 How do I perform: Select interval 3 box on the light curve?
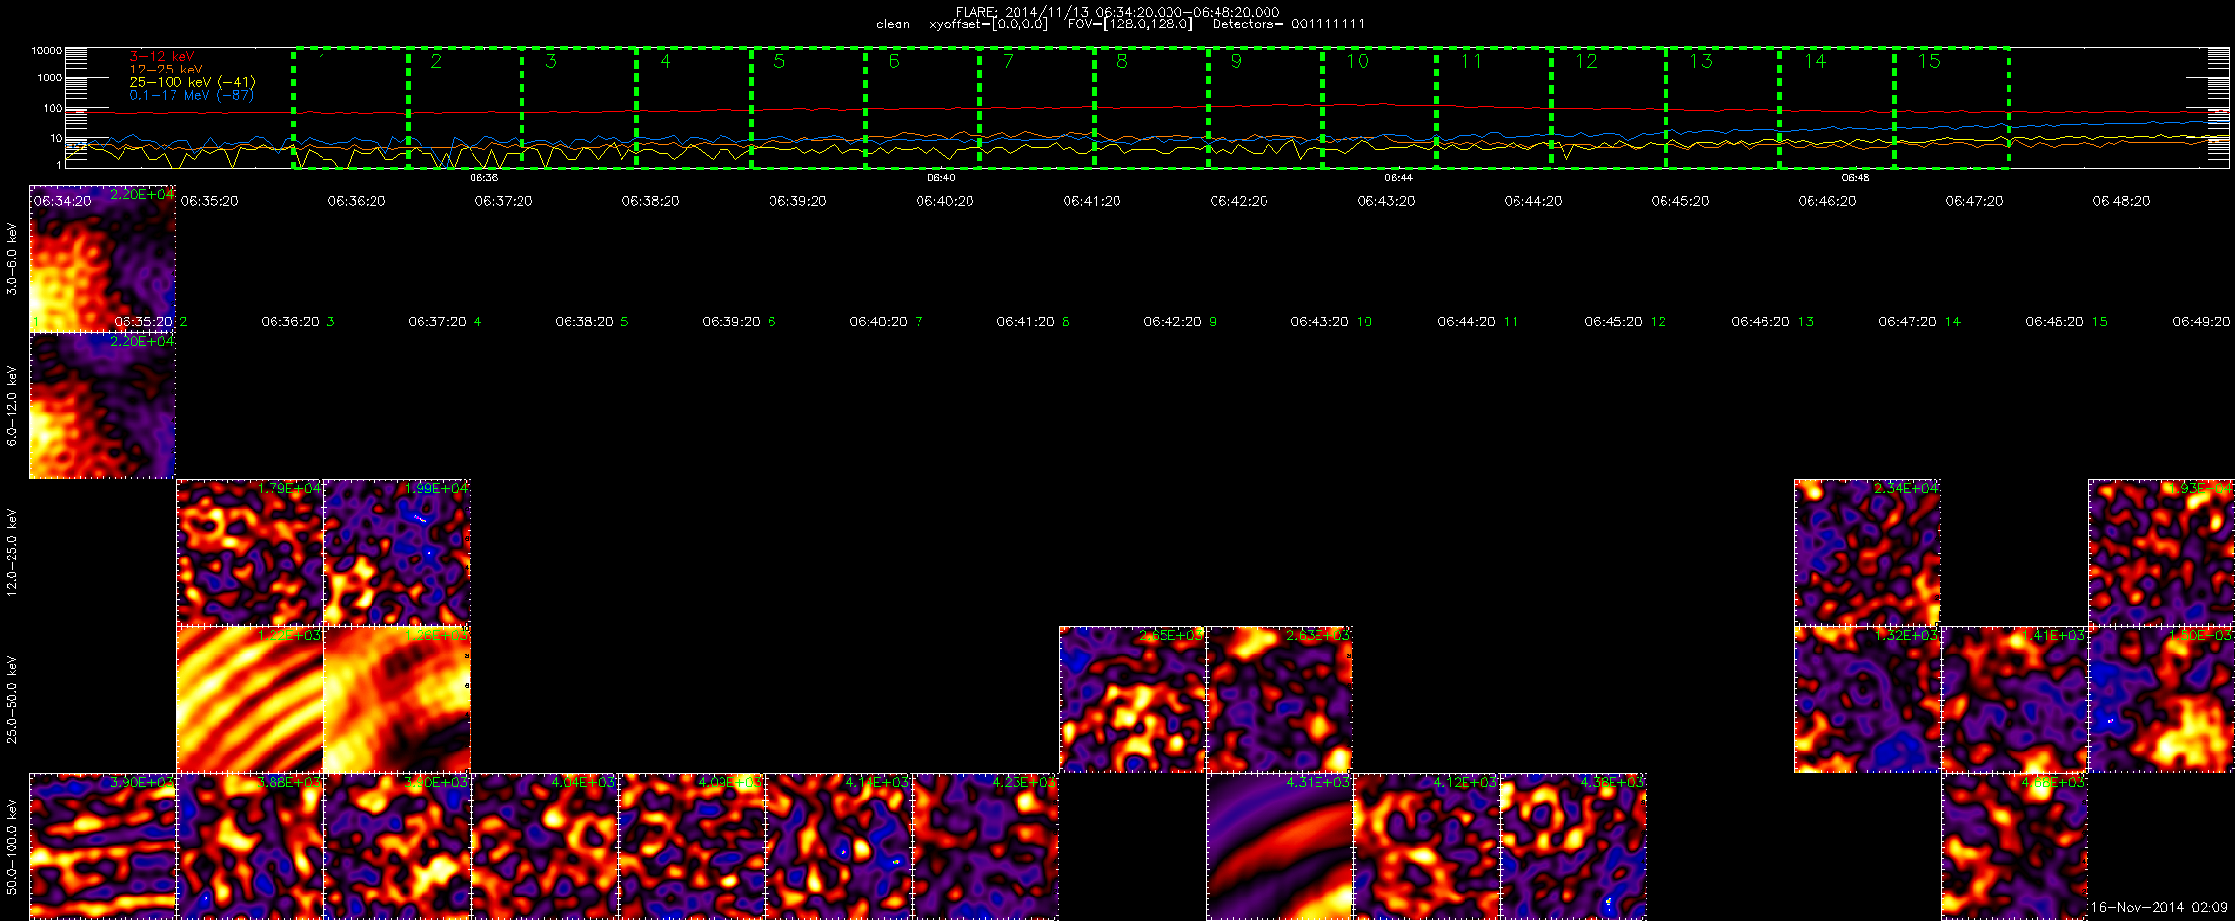click(579, 108)
